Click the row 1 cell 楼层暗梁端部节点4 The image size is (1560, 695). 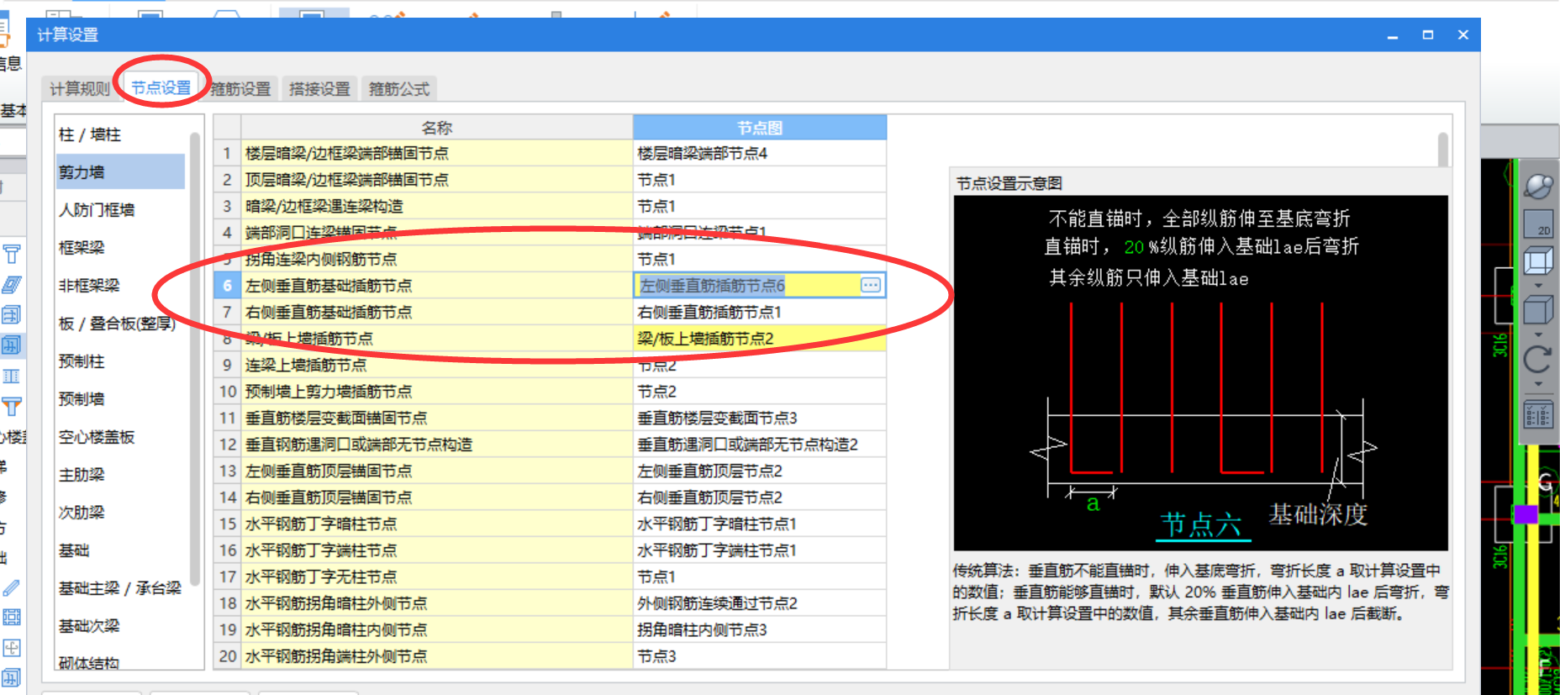point(760,153)
